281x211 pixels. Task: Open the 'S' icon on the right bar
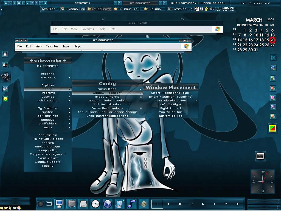click(x=273, y=58)
